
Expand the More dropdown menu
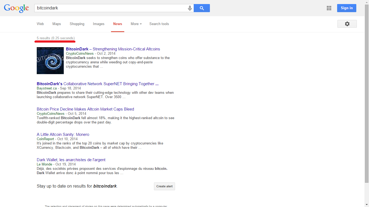click(x=136, y=24)
